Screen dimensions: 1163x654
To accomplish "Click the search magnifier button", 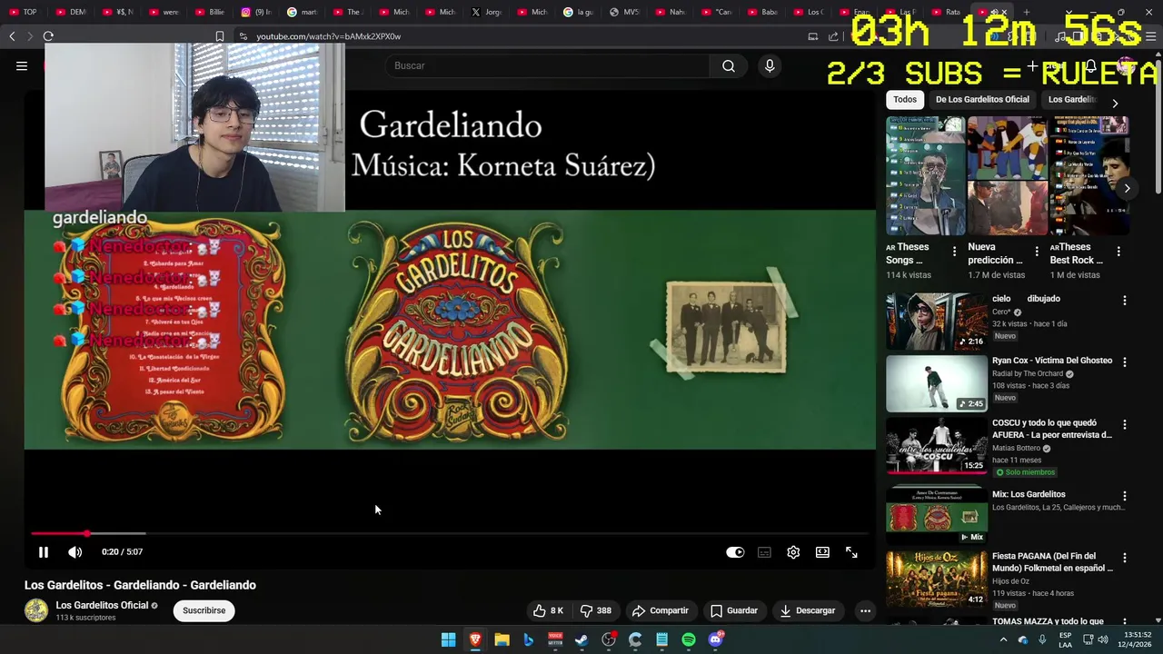I will [x=728, y=65].
